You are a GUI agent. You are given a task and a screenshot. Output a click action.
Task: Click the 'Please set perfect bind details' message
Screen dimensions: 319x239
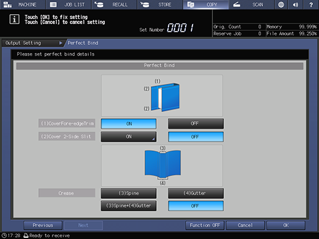click(x=56, y=54)
